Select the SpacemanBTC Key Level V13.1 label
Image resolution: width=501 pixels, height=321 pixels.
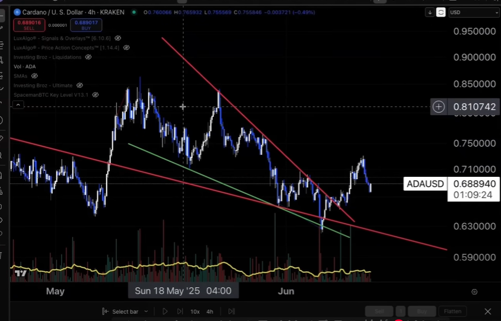[51, 94]
